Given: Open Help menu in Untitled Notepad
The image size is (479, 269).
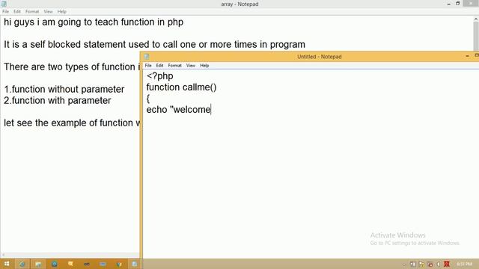Looking at the screenshot, I should pos(204,66).
